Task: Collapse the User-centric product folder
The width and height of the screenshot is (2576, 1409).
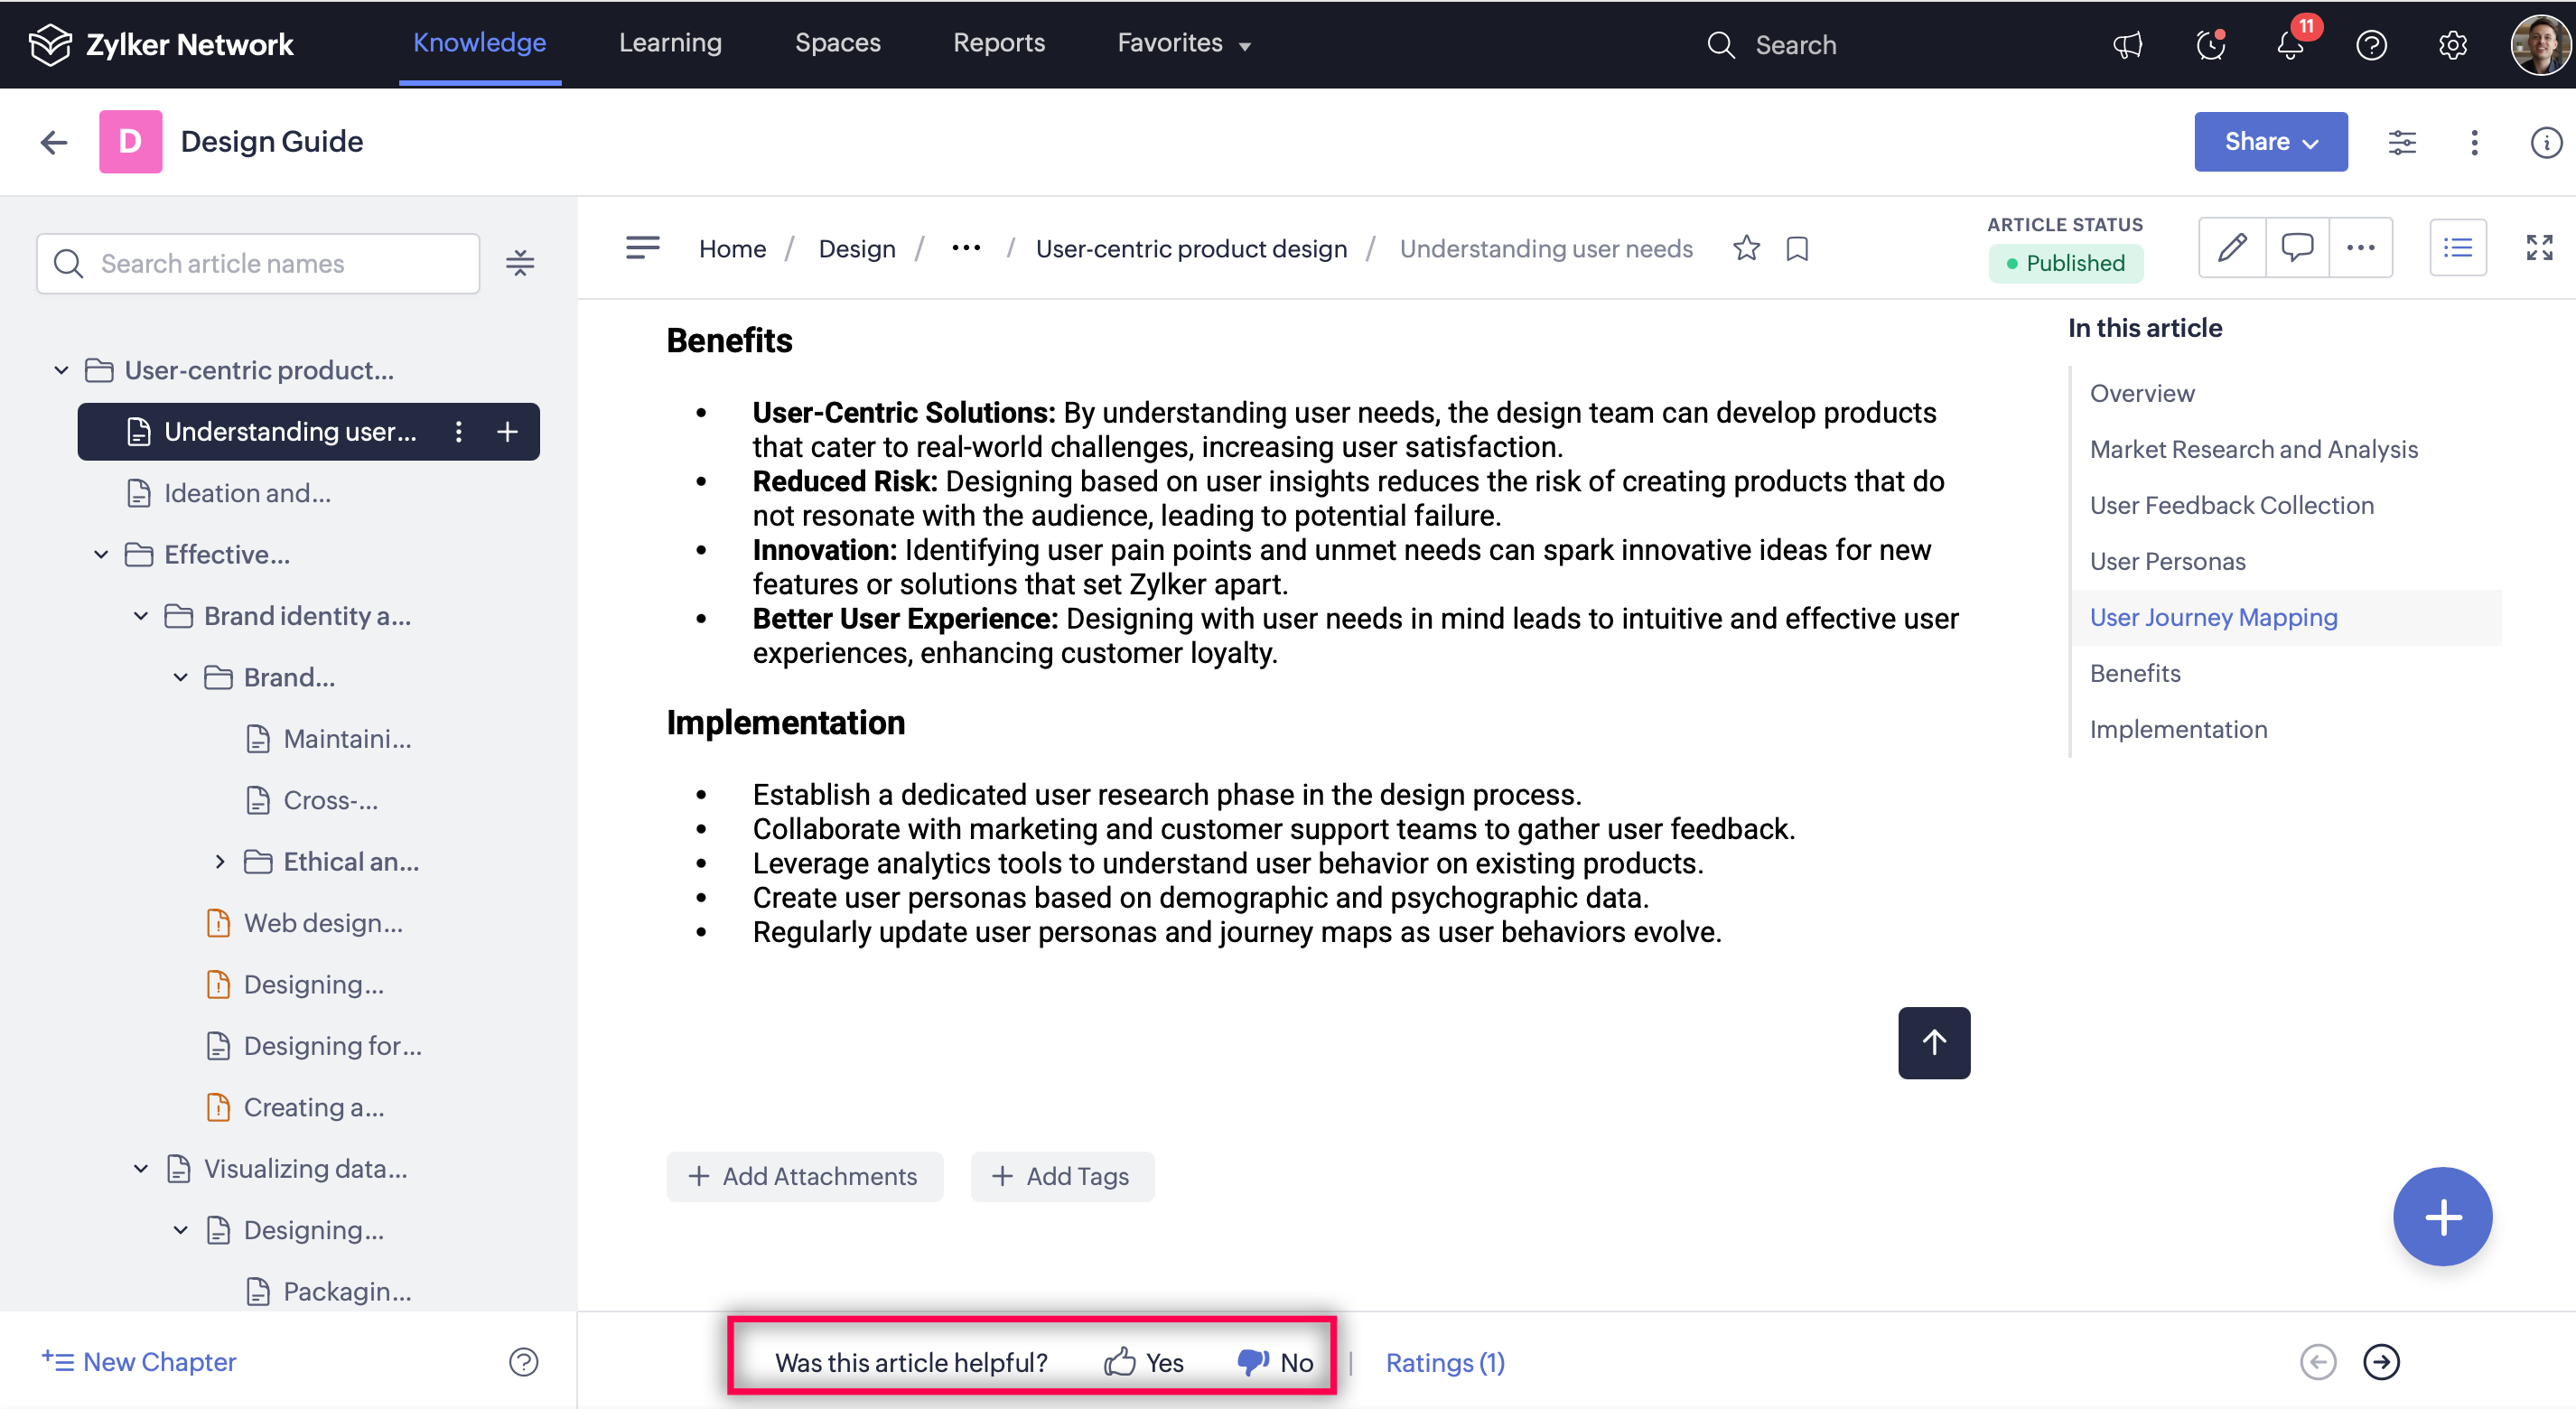Action: click(x=61, y=370)
